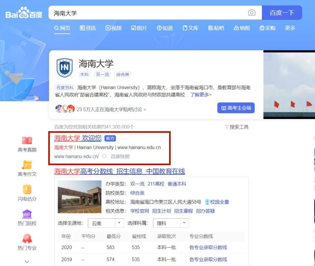This screenshot has width=315, height=266.
Task: Open the 23.5万人 贴吧讨论 link
Action: 111,109
